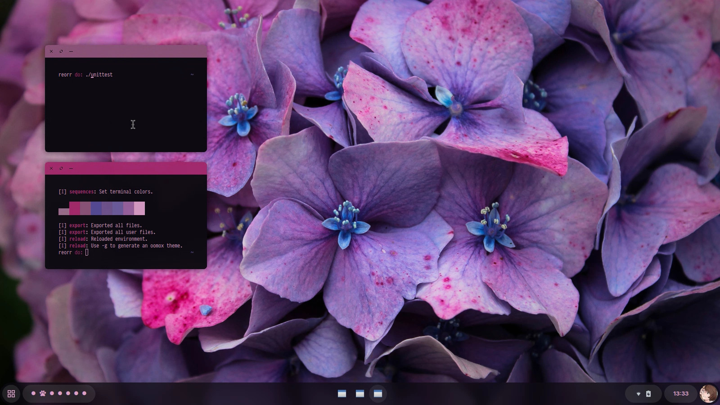Viewport: 720px width, 405px height.
Task: Switch to the paw-marked workspace
Action: pos(43,393)
